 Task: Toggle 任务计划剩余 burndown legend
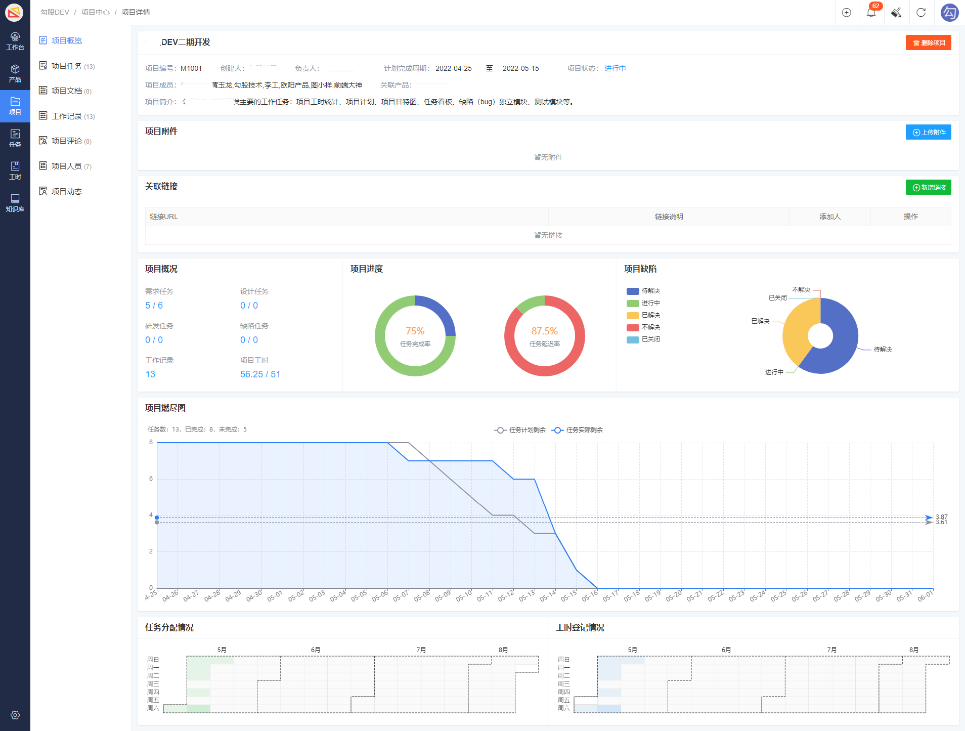coord(520,430)
